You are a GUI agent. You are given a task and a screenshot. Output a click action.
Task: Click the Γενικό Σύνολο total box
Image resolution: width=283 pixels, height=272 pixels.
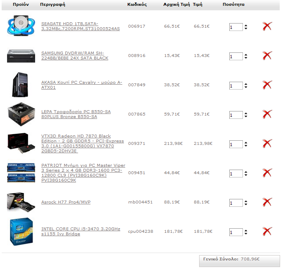240,261
